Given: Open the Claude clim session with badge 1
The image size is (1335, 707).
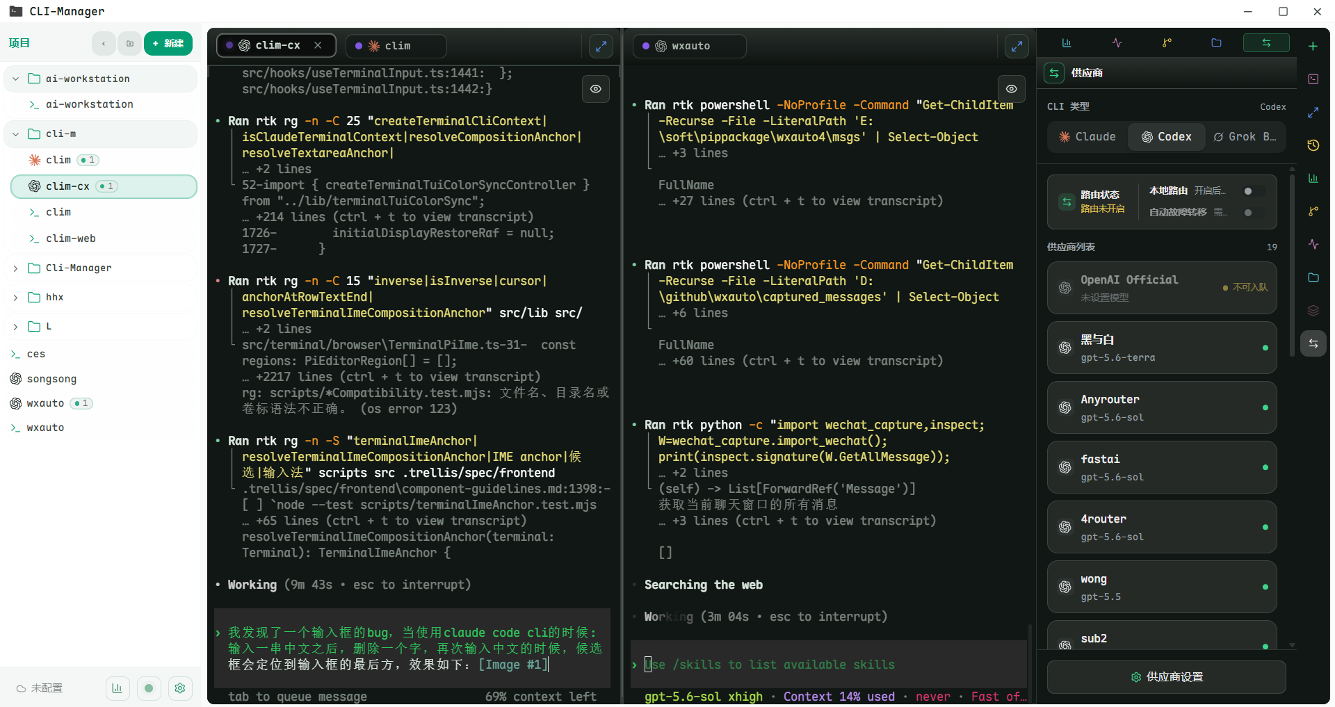Looking at the screenshot, I should pos(104,160).
